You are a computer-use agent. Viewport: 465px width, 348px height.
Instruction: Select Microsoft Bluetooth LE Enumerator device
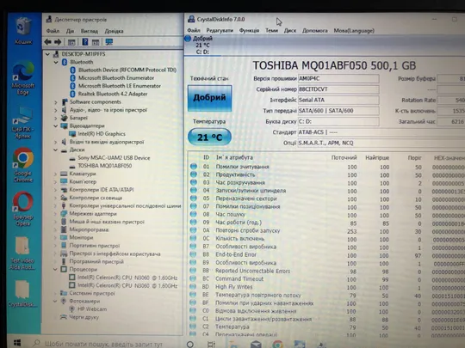(119, 86)
